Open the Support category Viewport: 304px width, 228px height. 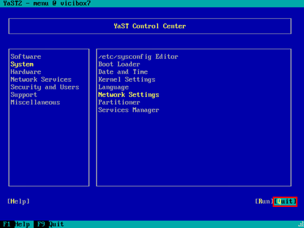24,95
